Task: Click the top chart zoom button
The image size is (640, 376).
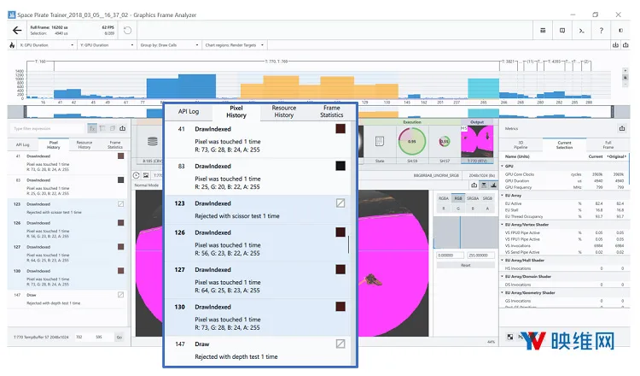Action: click(625, 71)
